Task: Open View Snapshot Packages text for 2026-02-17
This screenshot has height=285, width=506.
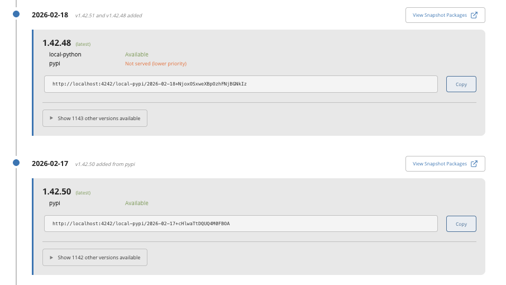Action: coord(439,164)
